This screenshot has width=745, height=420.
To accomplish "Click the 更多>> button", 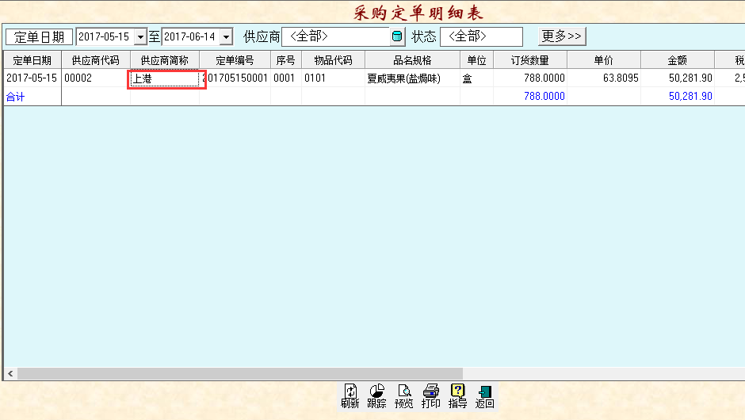I will (x=562, y=36).
